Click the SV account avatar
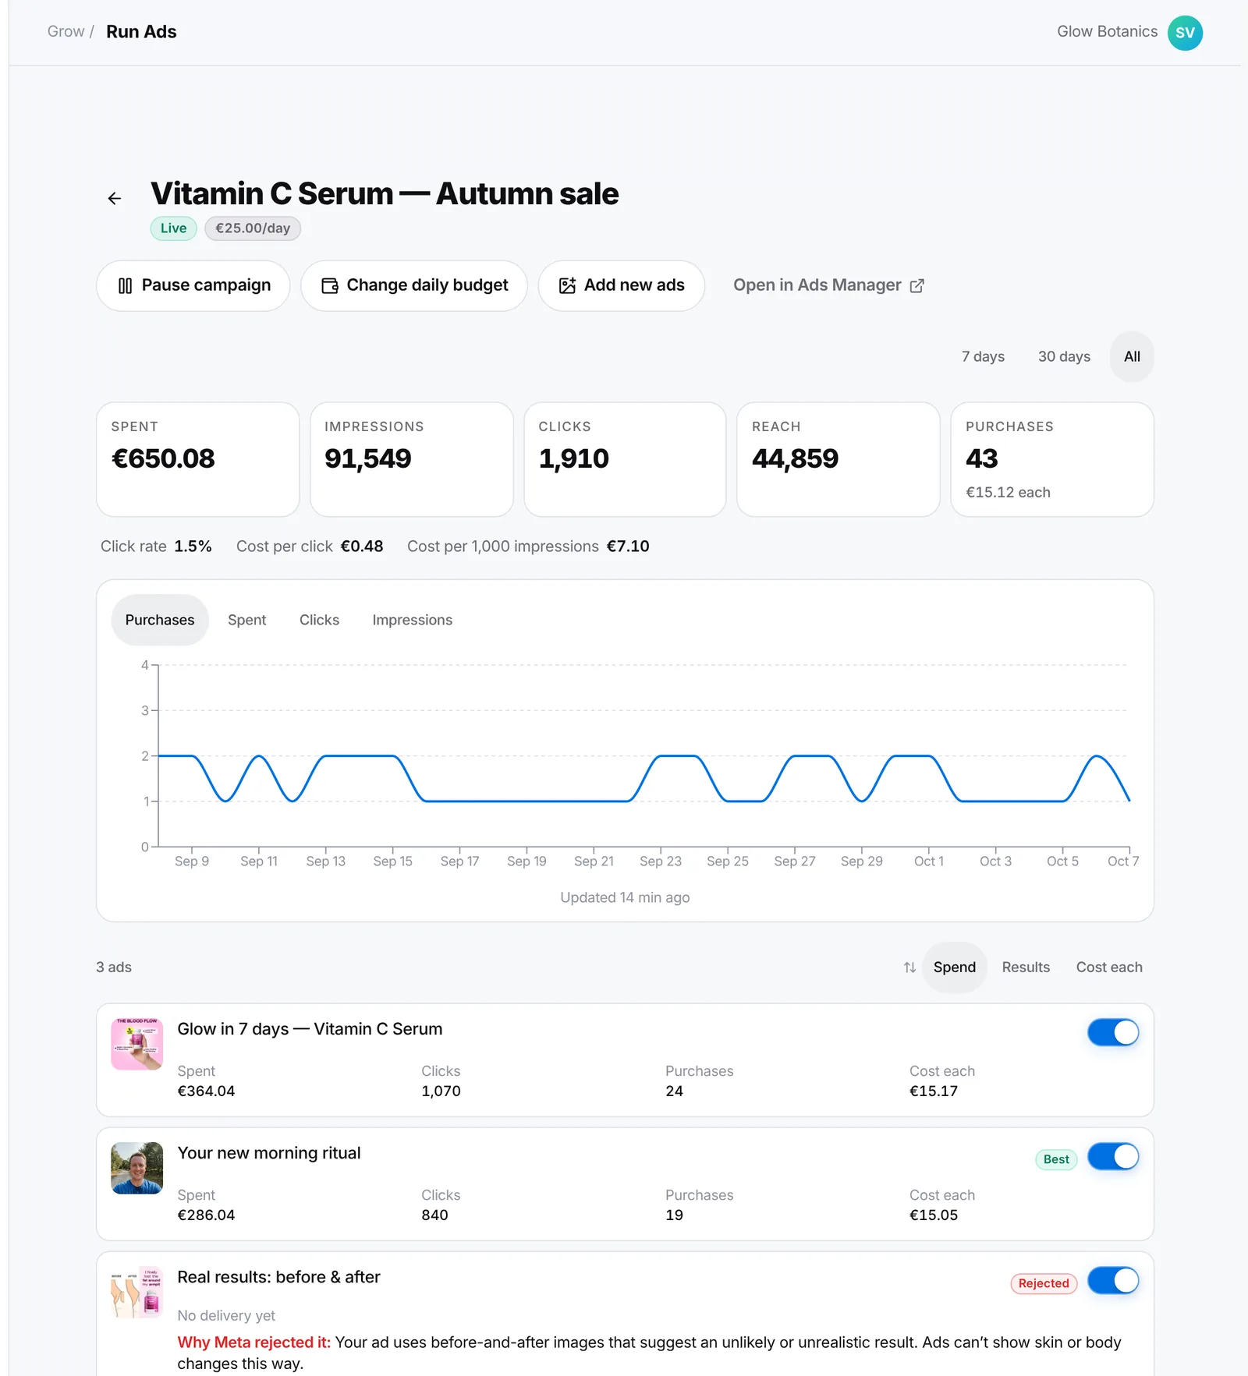 click(x=1185, y=33)
